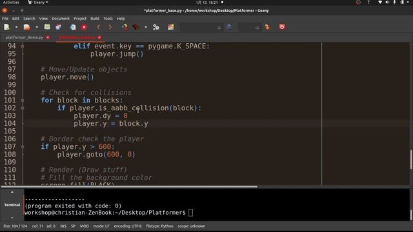
Task: Click the 'player.jump()' code on line 95
Action: point(117,54)
